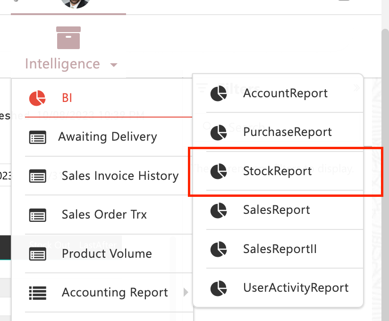
Task: Click the Sales Invoice History list icon
Action: (38, 177)
